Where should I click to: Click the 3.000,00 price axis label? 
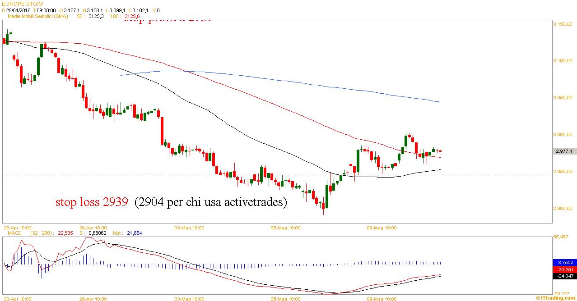click(563, 135)
